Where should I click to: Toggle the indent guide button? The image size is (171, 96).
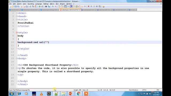pyautogui.click(x=71, y=6)
